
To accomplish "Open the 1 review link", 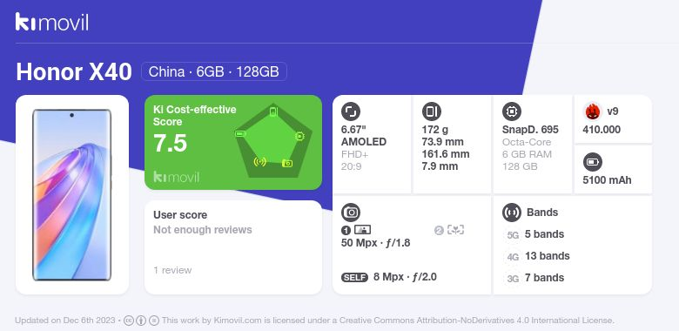I will [x=172, y=270].
